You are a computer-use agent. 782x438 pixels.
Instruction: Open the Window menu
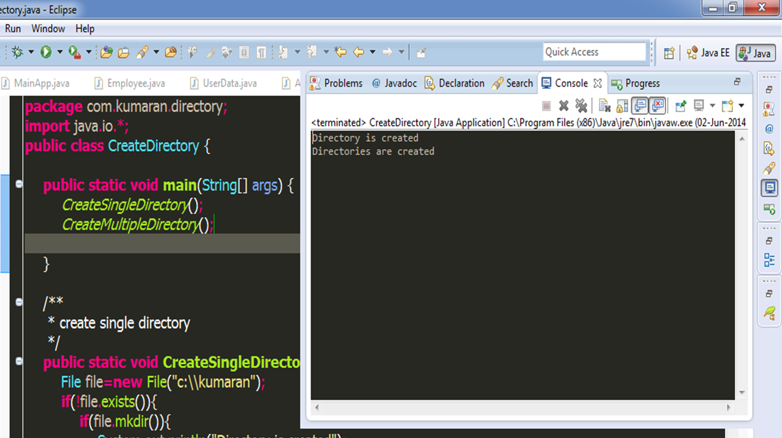[x=48, y=28]
